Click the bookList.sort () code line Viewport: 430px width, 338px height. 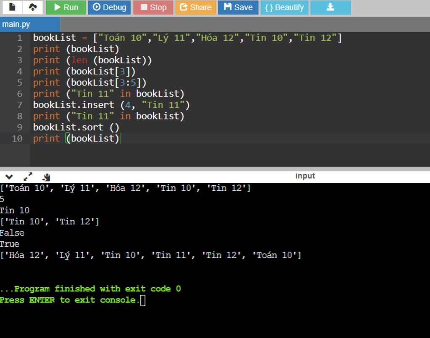click(x=76, y=127)
